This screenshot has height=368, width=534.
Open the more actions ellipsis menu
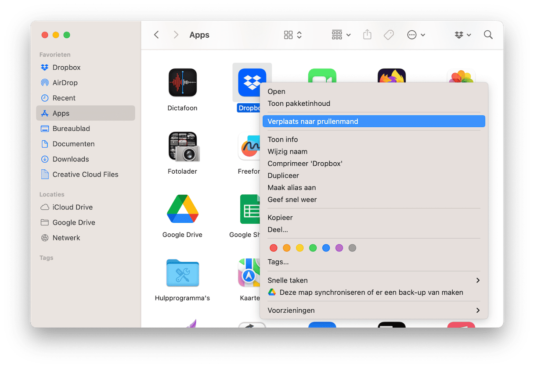[416, 35]
